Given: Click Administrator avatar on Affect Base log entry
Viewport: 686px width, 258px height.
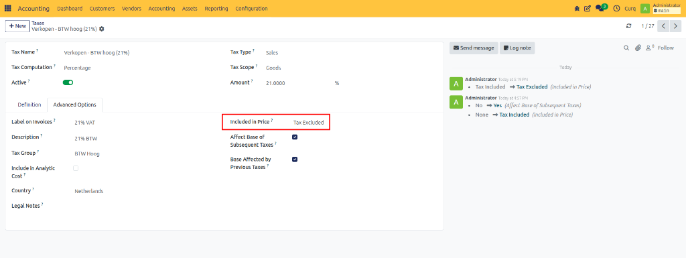Looking at the screenshot, I should tap(456, 102).
